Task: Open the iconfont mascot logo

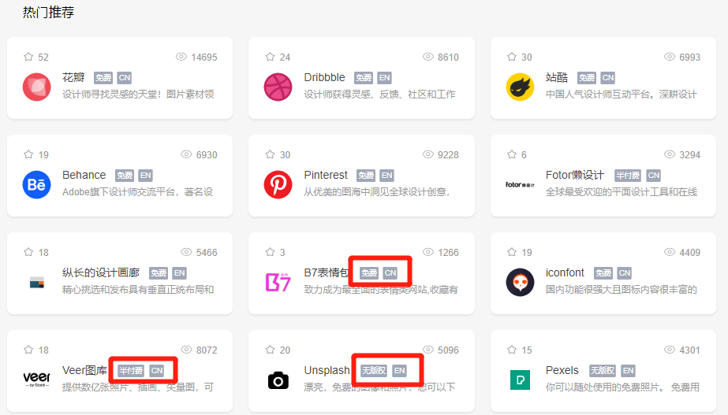Action: point(520,283)
